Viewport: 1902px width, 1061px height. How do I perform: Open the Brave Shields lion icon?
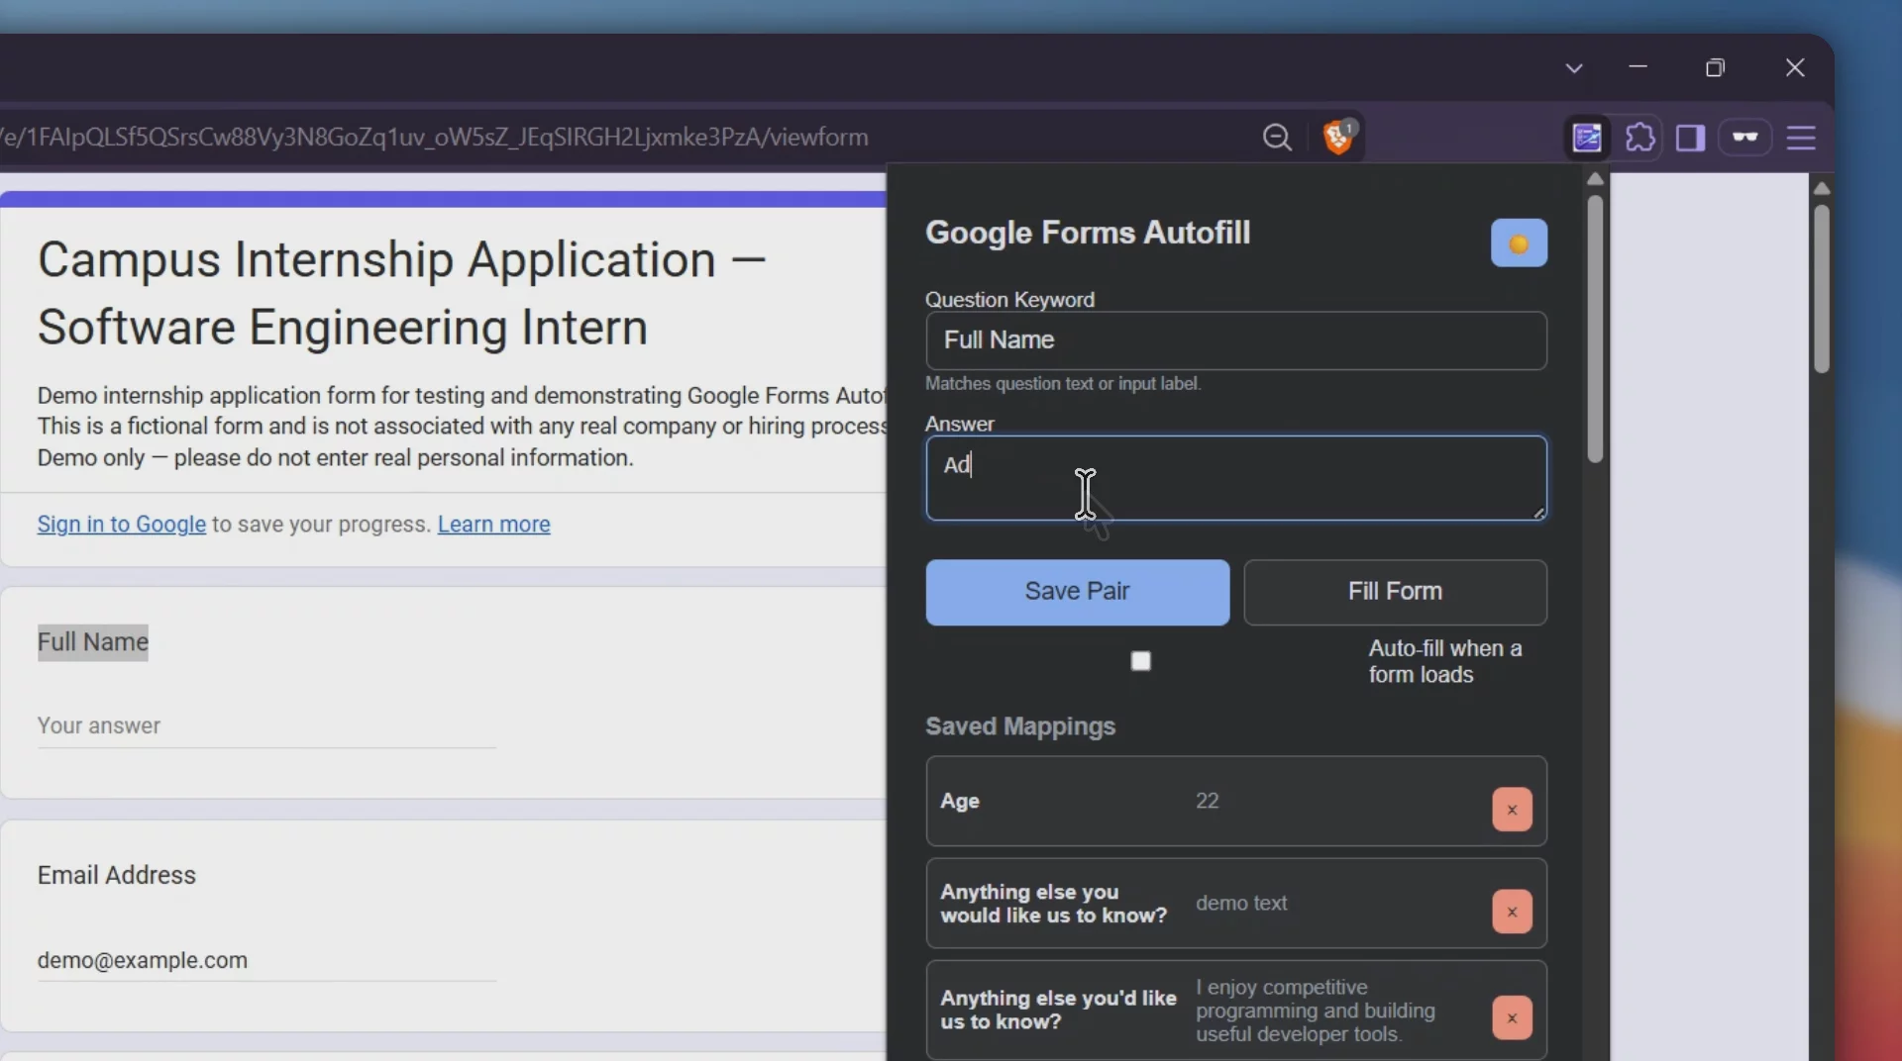coord(1339,137)
